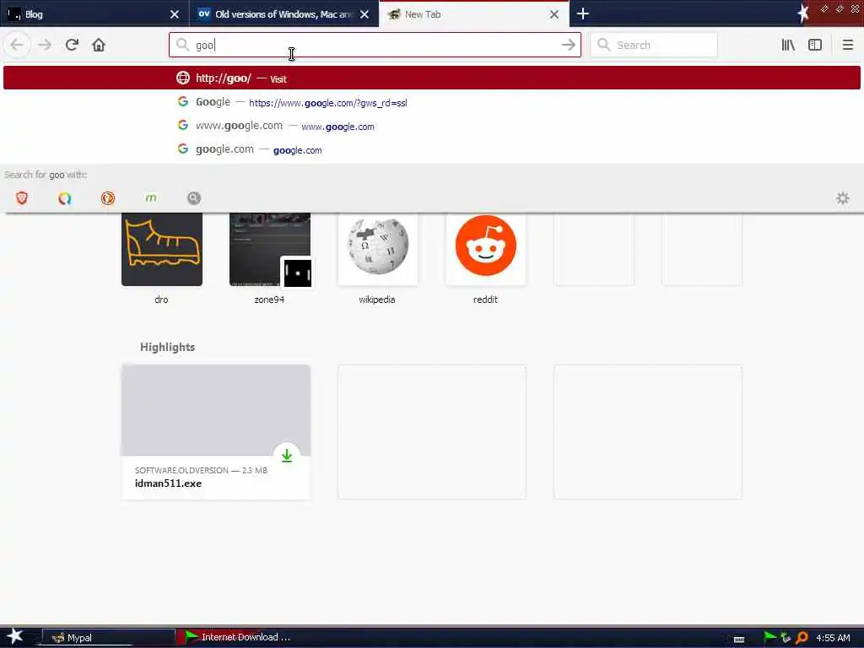The width and height of the screenshot is (864, 648).
Task: Click the star icon in title bar
Action: click(x=803, y=13)
